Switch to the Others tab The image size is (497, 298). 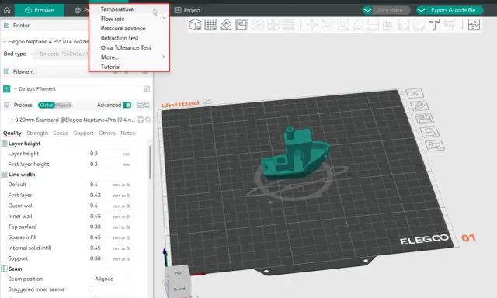[x=107, y=133]
